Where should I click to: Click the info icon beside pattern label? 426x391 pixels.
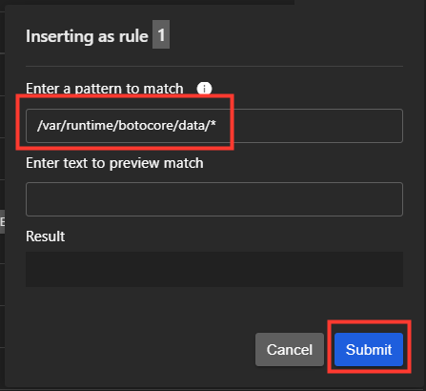pyautogui.click(x=204, y=89)
